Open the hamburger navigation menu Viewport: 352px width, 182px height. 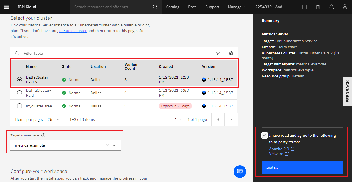7,7
